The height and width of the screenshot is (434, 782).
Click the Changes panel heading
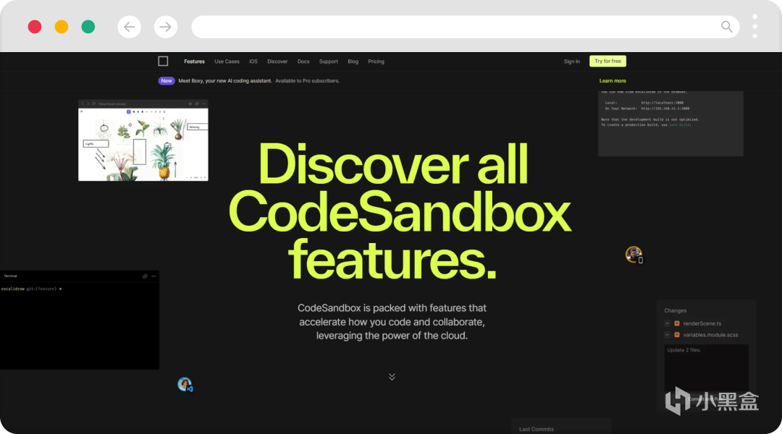(x=676, y=310)
